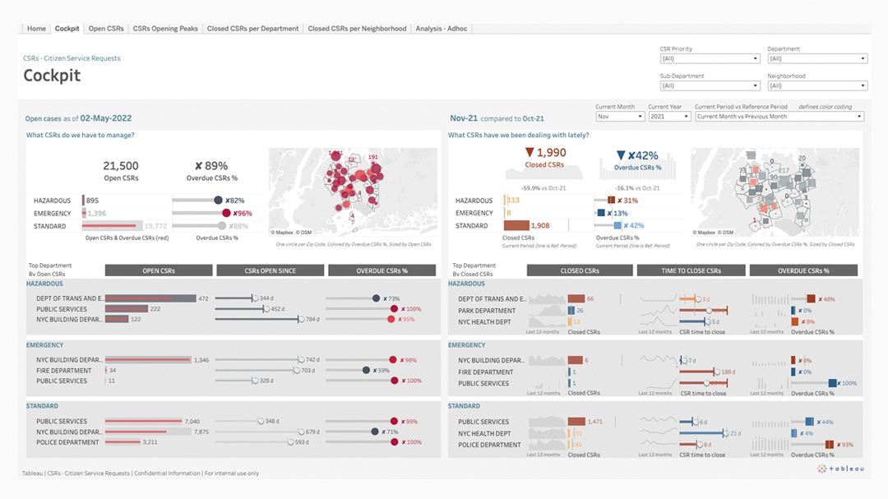Click standard PUBLIC SERVICES 7,040 bar
Image resolution: width=888 pixels, height=499 pixels.
coord(143,422)
